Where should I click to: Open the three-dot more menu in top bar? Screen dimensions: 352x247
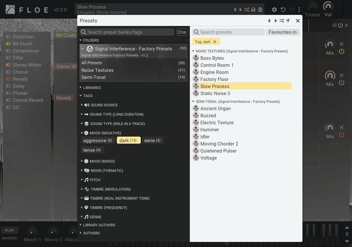299,10
